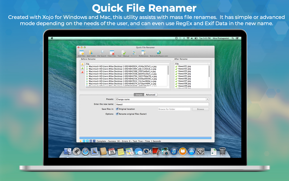
Task: Click the Add Folder toolbar icon
Action: click(91, 53)
